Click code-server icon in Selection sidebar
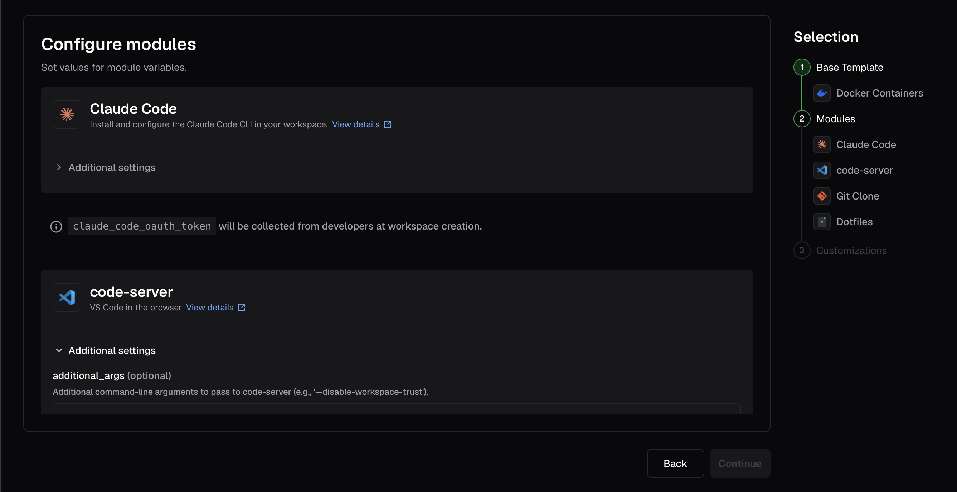Image resolution: width=957 pixels, height=492 pixels. tap(822, 170)
